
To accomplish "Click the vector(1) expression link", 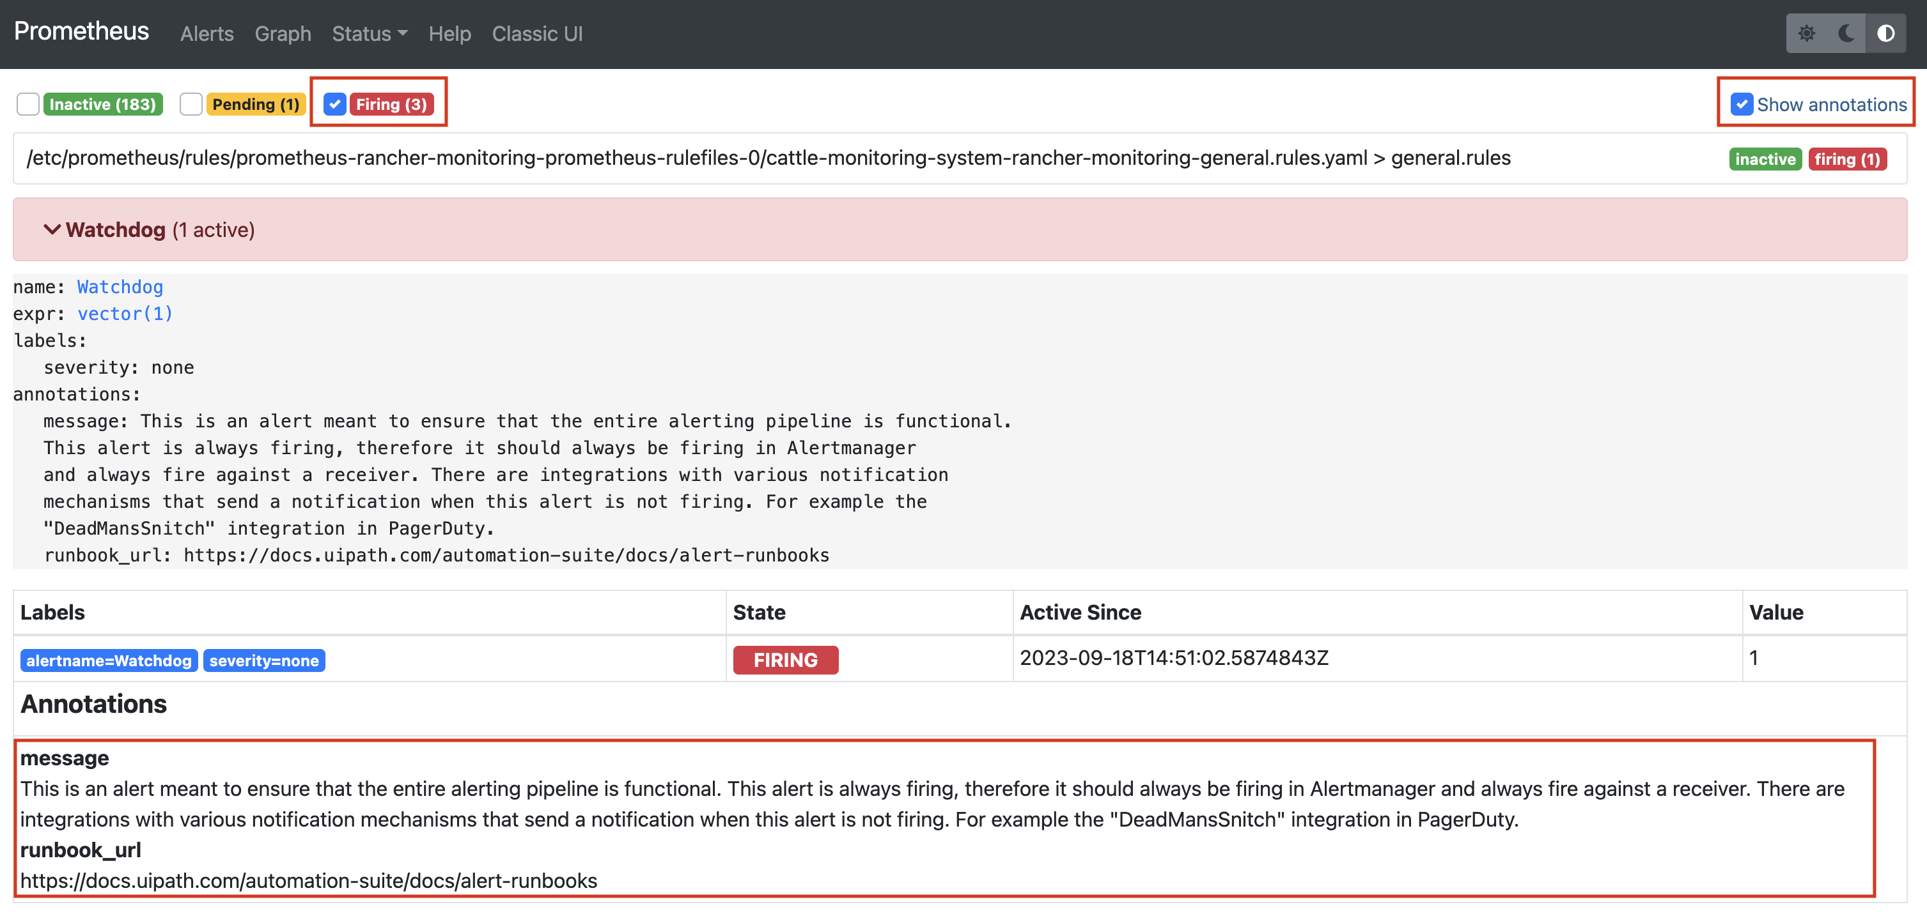I will pyautogui.click(x=125, y=314).
